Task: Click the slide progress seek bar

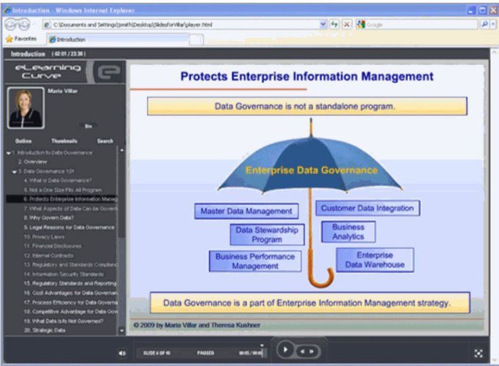Action: click(201, 353)
